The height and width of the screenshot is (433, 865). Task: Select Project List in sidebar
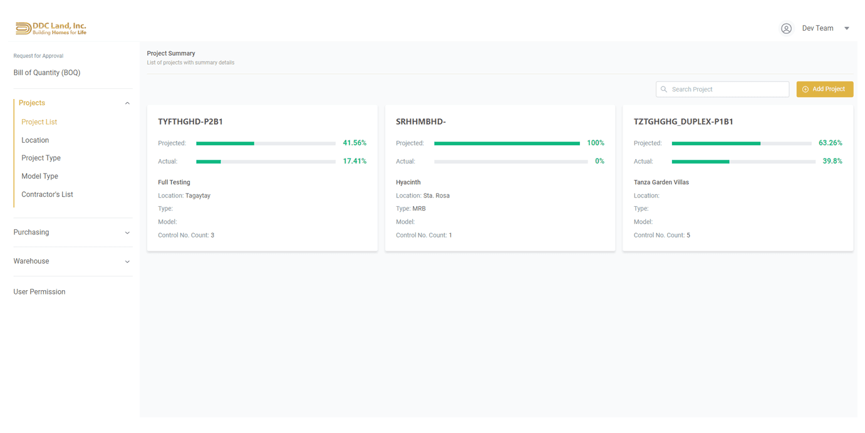[39, 122]
